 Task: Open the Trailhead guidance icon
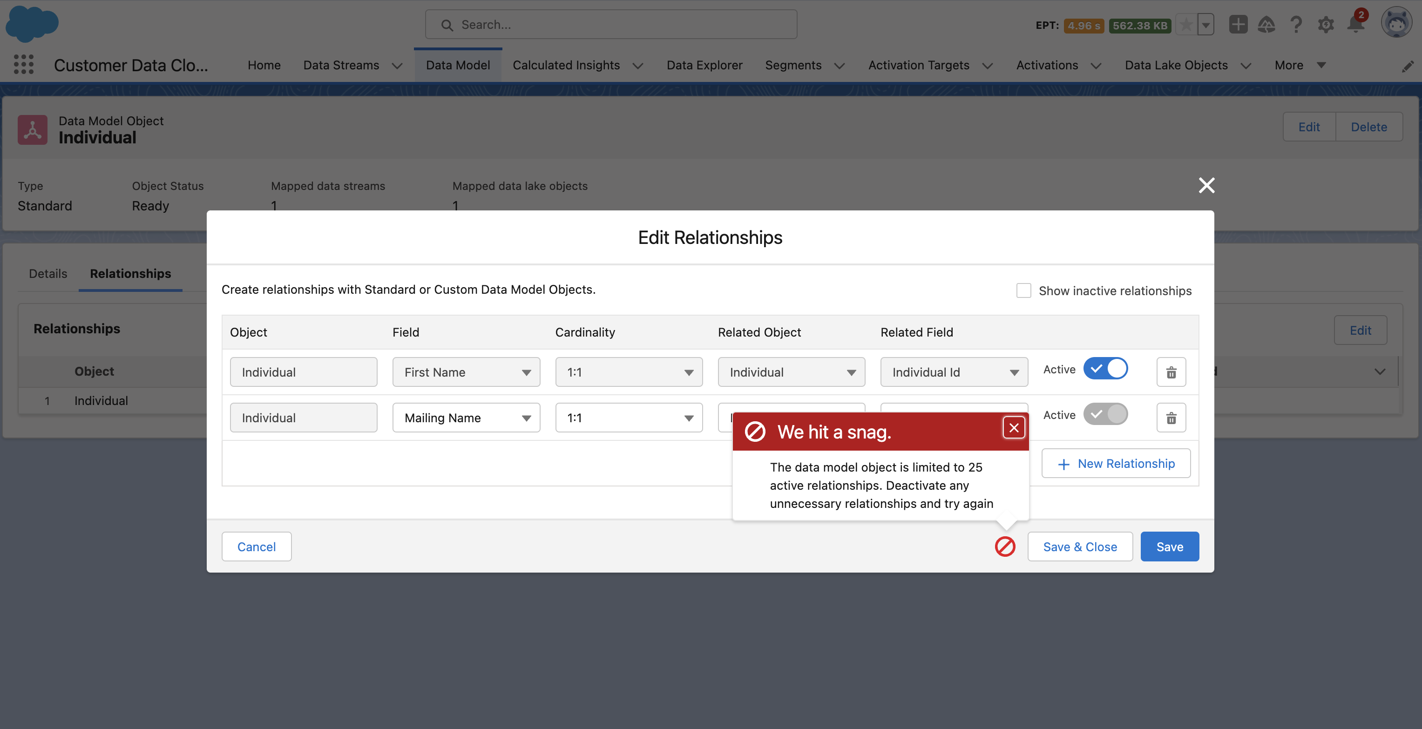(1266, 24)
